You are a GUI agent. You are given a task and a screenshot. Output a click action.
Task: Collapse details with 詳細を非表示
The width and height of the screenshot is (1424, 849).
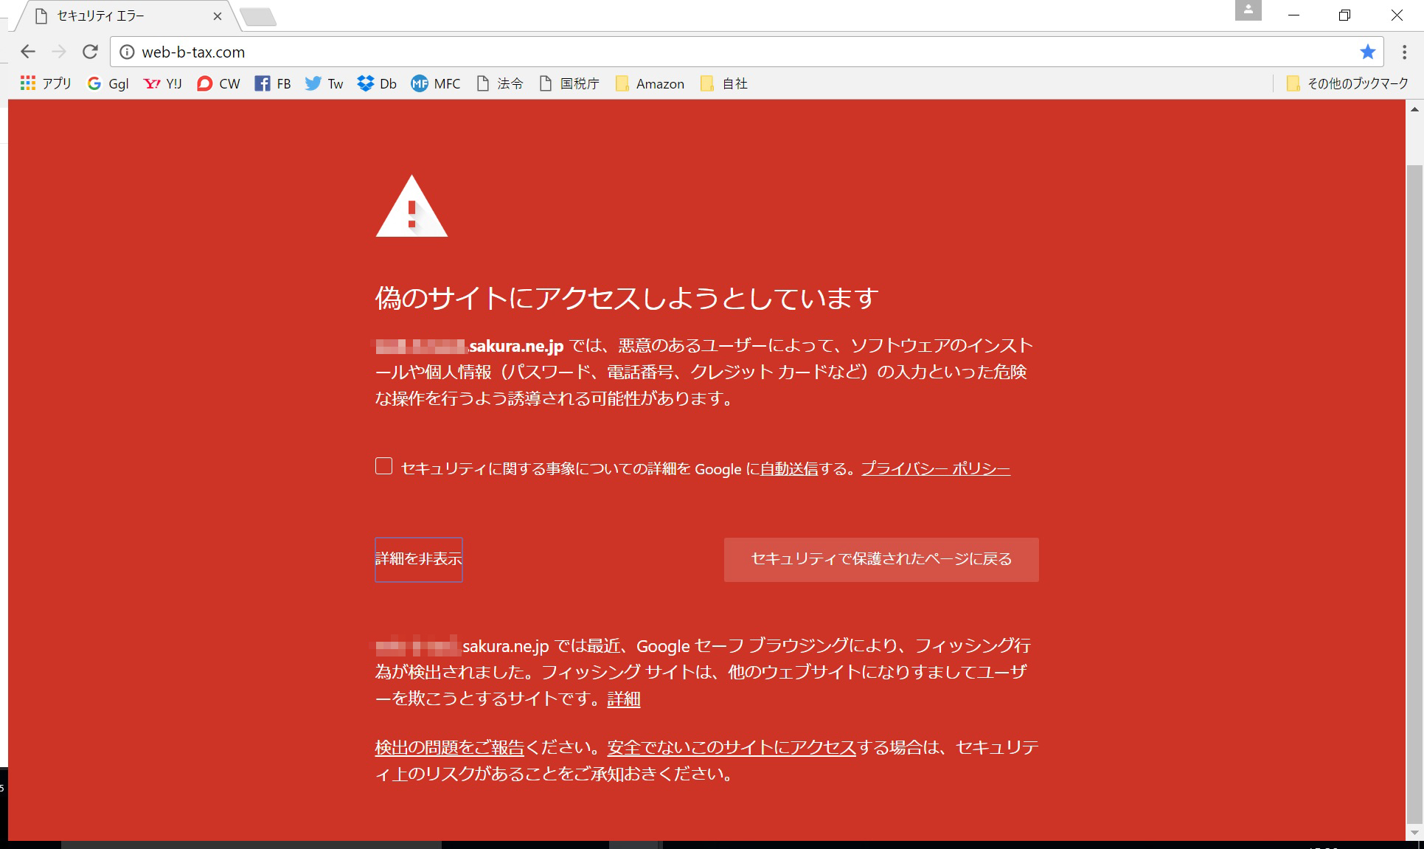pos(418,559)
